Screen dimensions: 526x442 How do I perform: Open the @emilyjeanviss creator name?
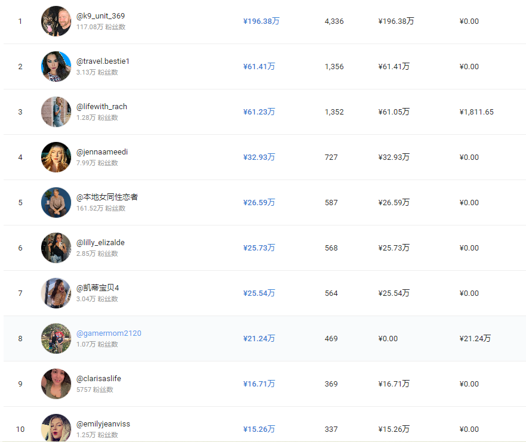pyautogui.click(x=103, y=424)
